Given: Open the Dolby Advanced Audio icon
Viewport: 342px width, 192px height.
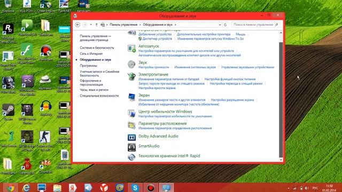Looking at the screenshot, I should click(x=131, y=138).
